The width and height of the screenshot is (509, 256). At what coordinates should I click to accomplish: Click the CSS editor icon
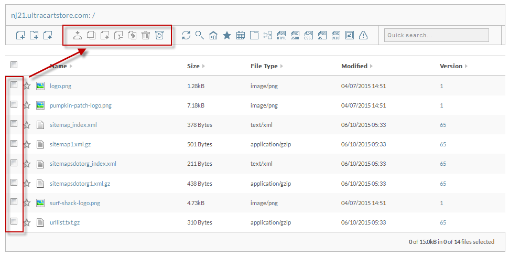pos(309,35)
